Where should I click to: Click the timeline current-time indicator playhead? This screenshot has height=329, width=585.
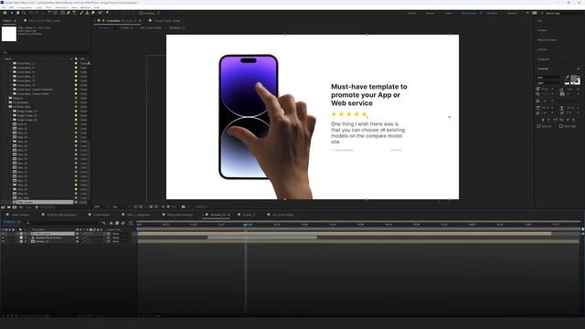click(245, 225)
